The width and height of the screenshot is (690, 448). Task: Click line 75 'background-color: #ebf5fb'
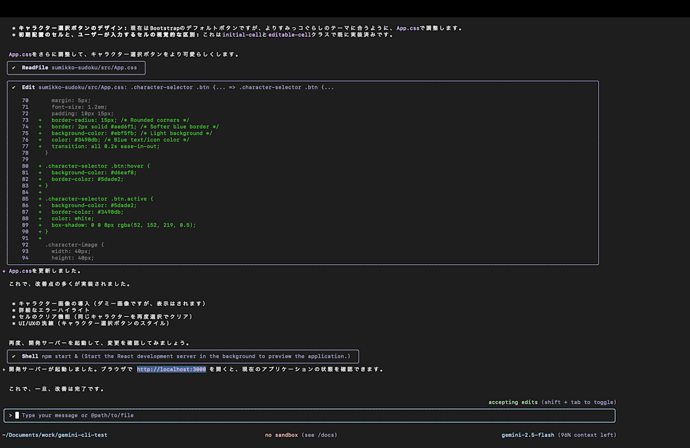[132, 133]
